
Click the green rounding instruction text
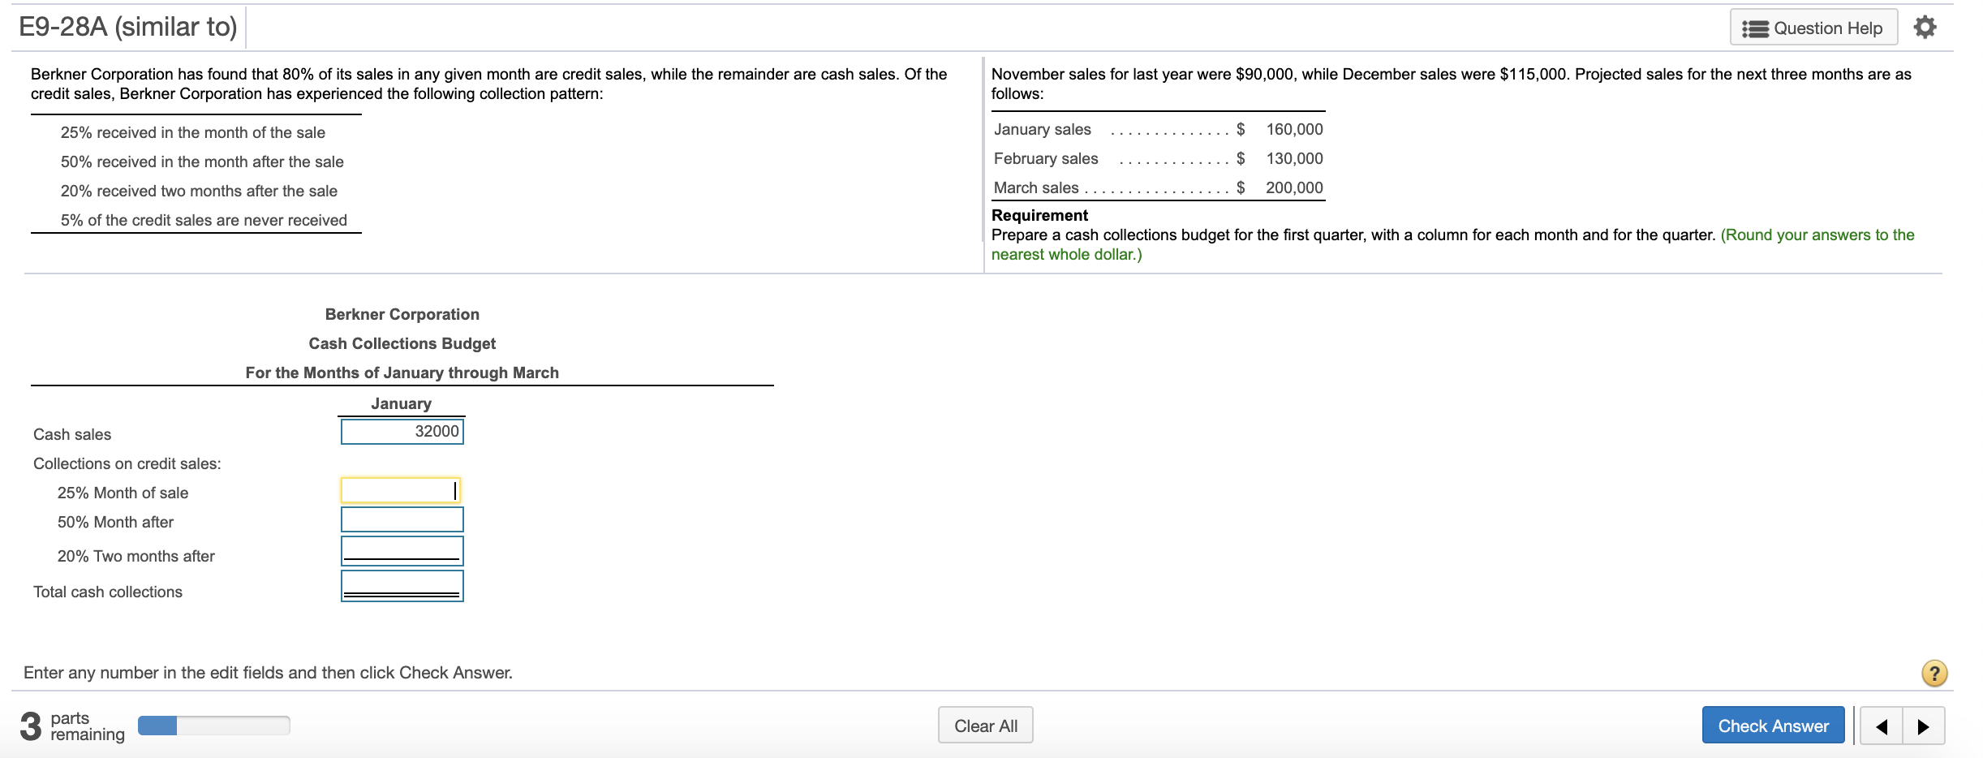pos(1452,244)
